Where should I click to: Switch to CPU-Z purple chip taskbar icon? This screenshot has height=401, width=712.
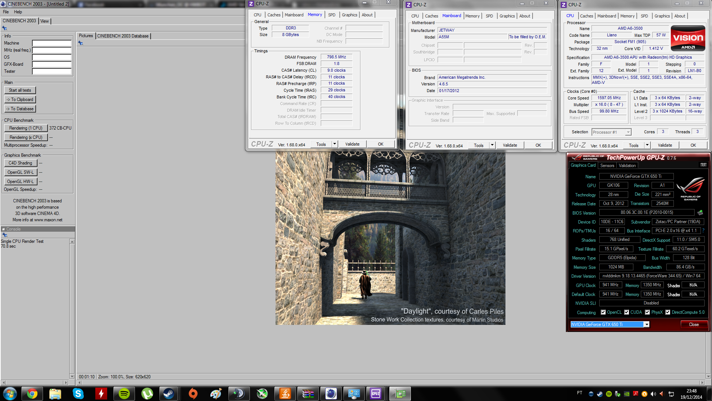pos(376,394)
